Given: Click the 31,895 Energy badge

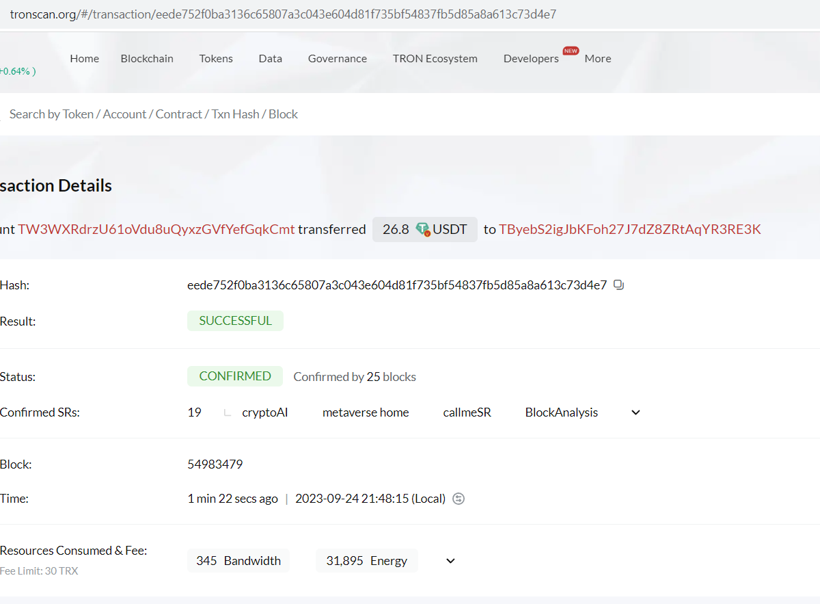Looking at the screenshot, I should tap(366, 561).
